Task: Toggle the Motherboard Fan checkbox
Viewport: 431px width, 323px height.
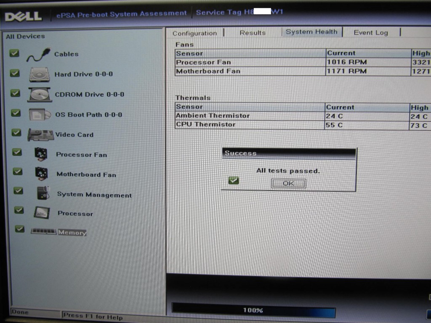Action: 18,172
